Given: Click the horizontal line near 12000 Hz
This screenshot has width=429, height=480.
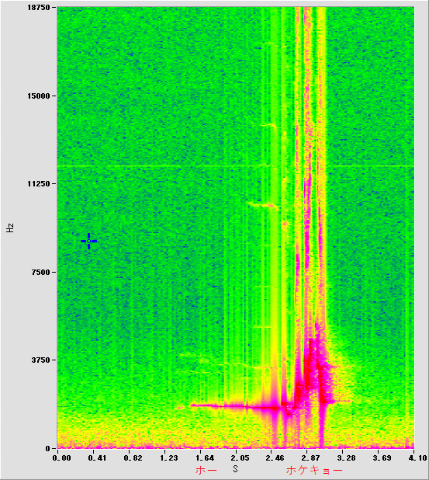Looking at the screenshot, I should pyautogui.click(x=235, y=166).
